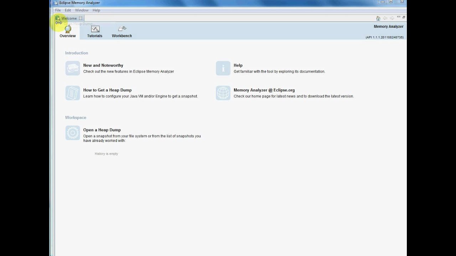Restore the Welcome view panel
Screen dimensions: 456x256
click(404, 17)
